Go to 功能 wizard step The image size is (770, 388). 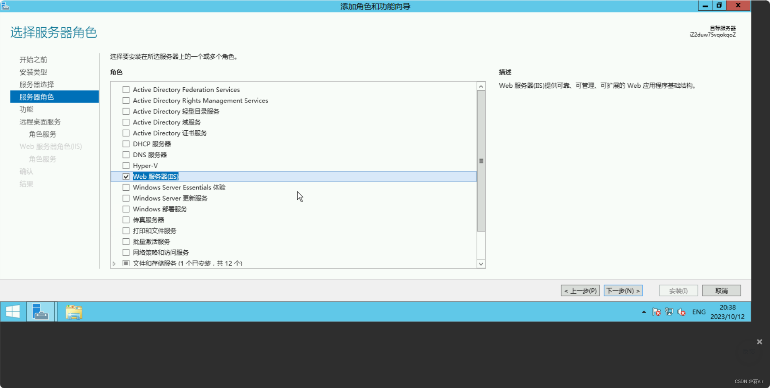click(26, 109)
